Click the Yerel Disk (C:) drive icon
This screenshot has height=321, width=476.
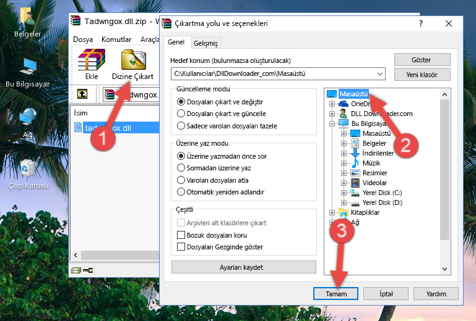tap(355, 193)
